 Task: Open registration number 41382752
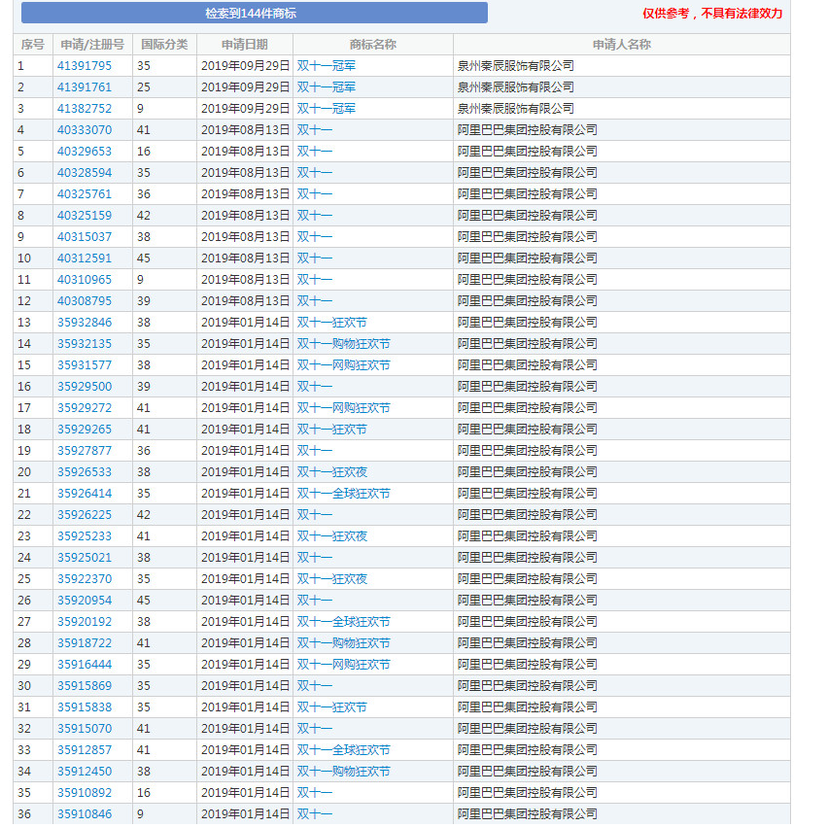84,109
